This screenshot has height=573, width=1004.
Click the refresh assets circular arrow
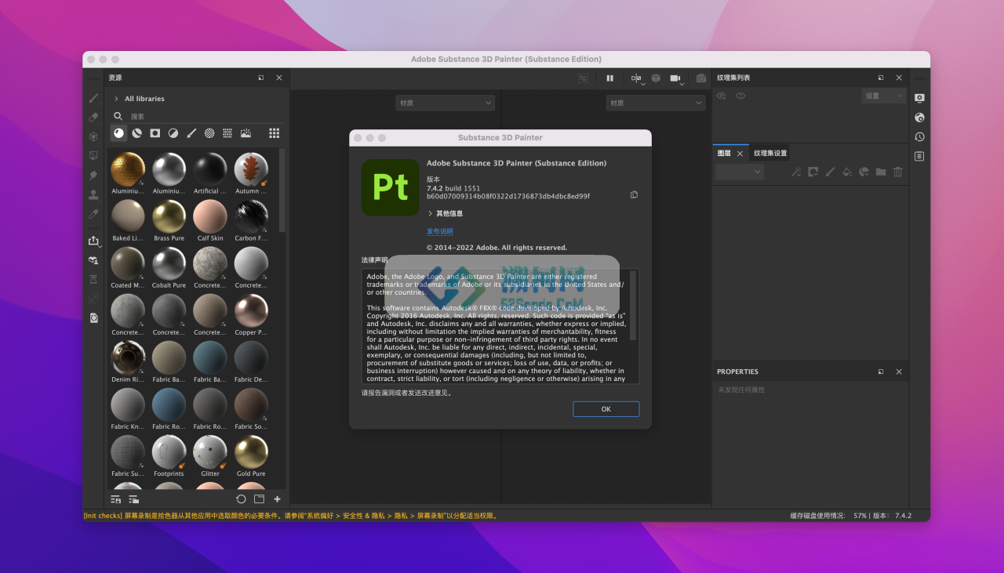tap(241, 499)
